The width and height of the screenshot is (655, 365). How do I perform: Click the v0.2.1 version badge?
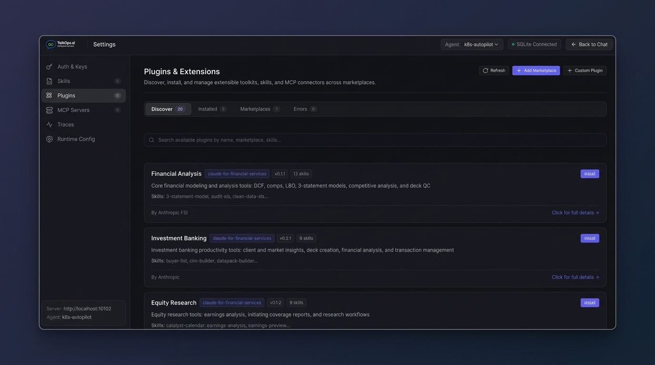(x=285, y=238)
